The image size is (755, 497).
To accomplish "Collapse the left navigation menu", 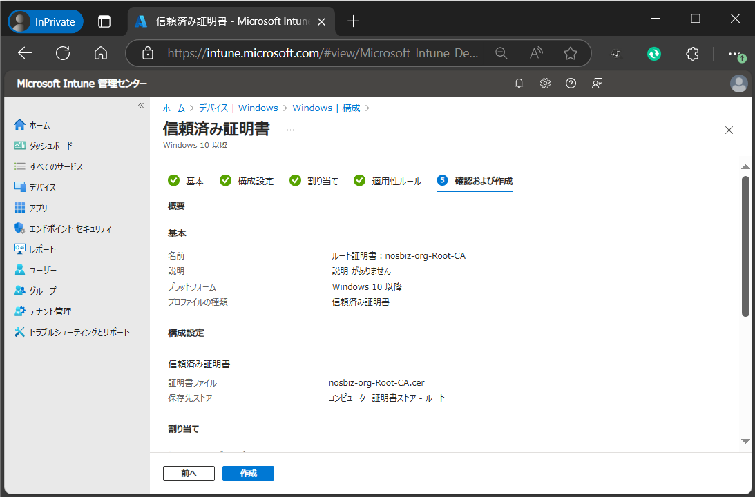I will [x=140, y=106].
